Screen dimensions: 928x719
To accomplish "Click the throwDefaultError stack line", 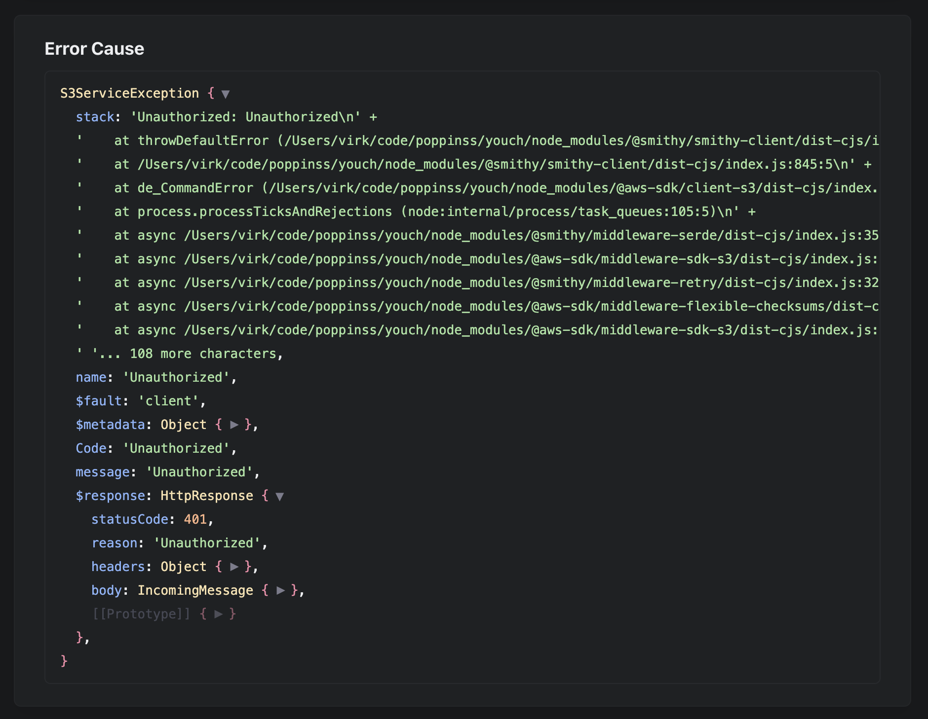I will point(477,141).
